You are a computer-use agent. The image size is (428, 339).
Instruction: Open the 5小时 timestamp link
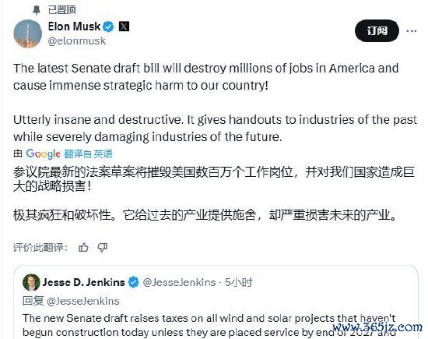click(239, 282)
